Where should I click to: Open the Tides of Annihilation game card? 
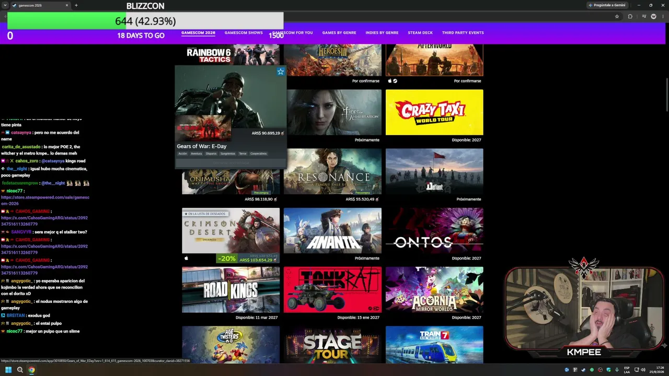point(334,112)
